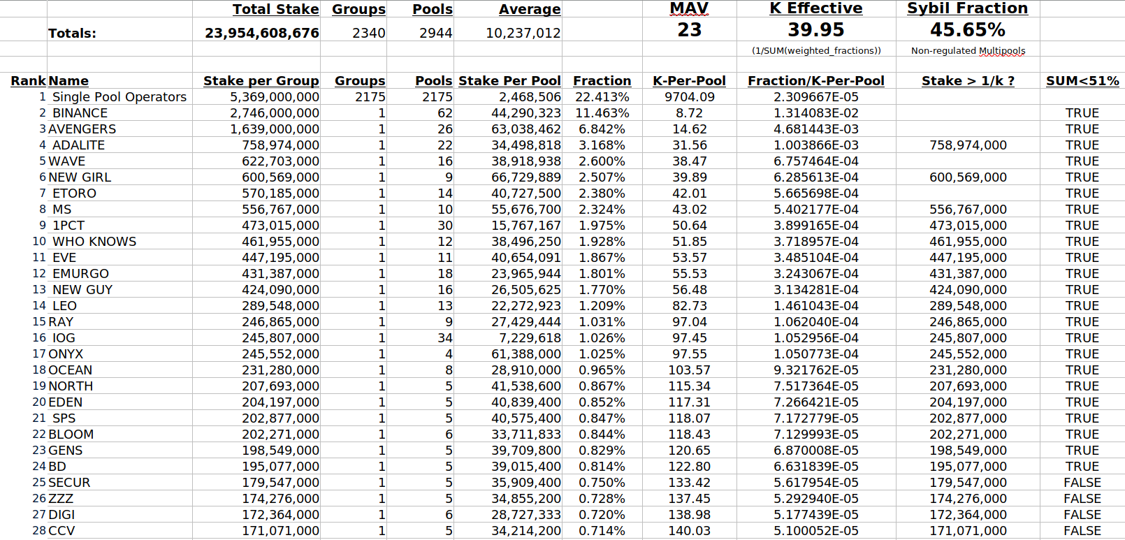The width and height of the screenshot is (1125, 540).
Task: Click ADALITE Stake>1/k value 758,974,000
Action: 968,145
